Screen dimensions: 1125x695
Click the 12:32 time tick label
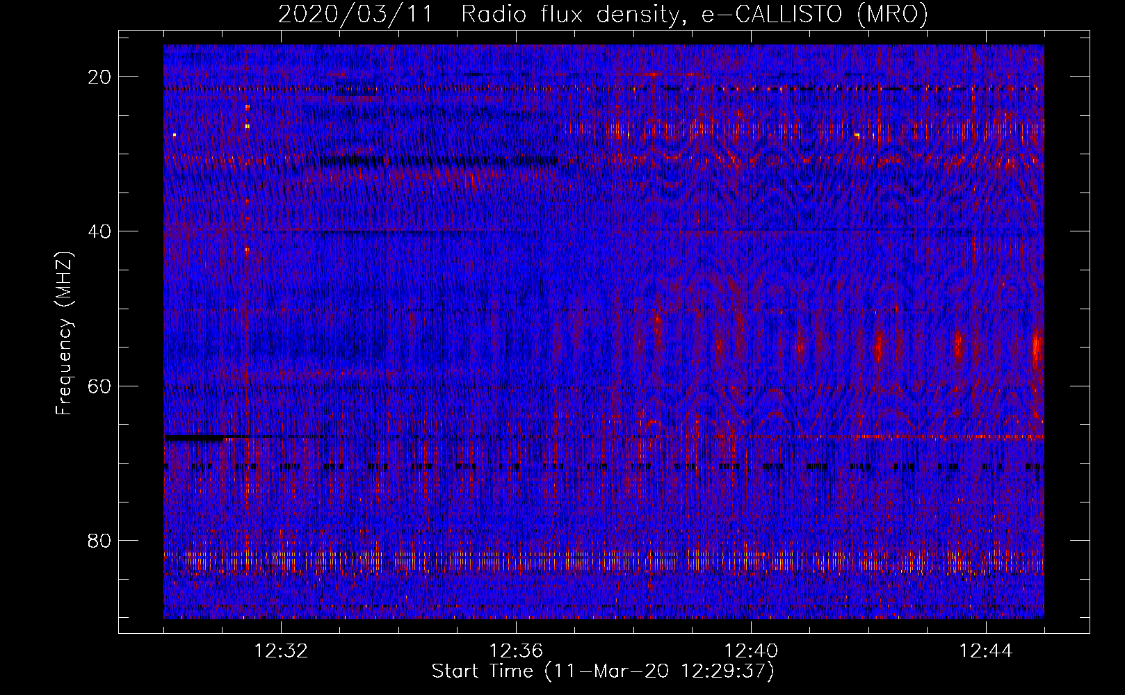(281, 651)
